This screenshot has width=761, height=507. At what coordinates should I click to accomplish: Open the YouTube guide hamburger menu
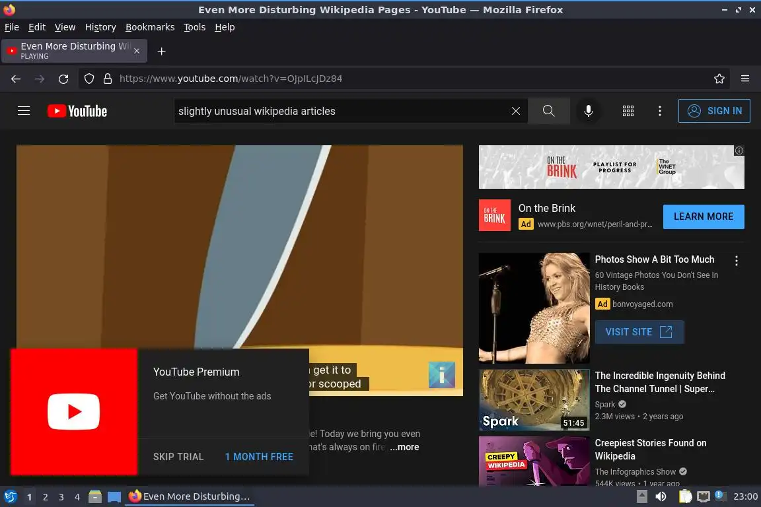point(24,111)
